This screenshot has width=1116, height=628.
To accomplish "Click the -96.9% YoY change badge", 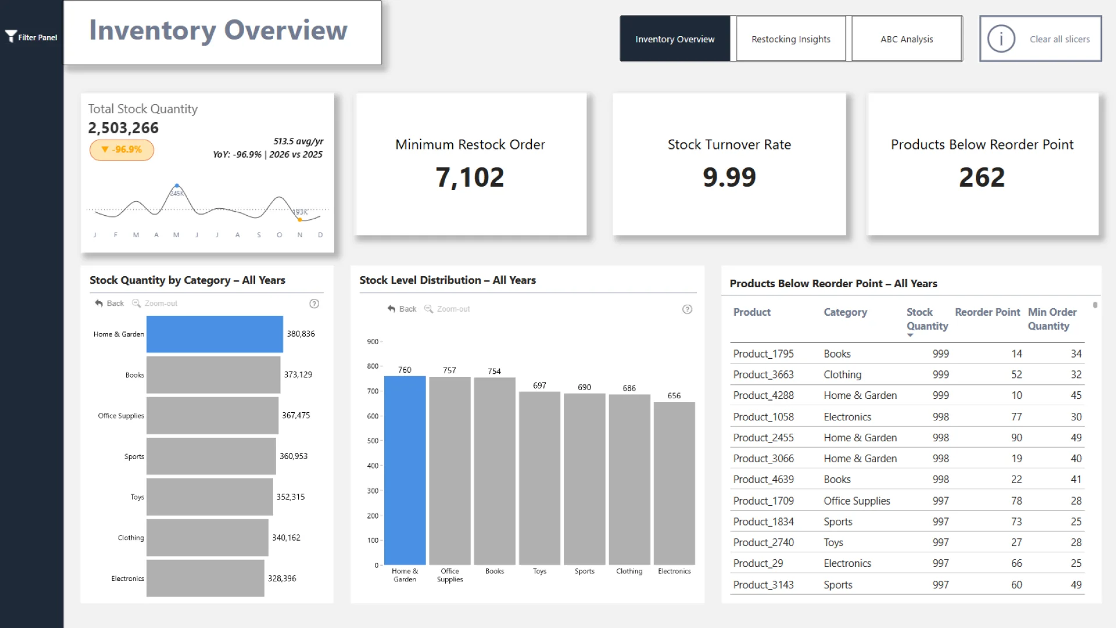I will click(x=121, y=150).
